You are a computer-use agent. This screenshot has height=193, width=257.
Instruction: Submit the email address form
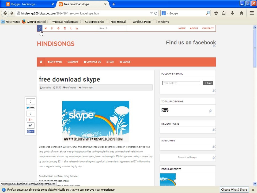click(208, 83)
